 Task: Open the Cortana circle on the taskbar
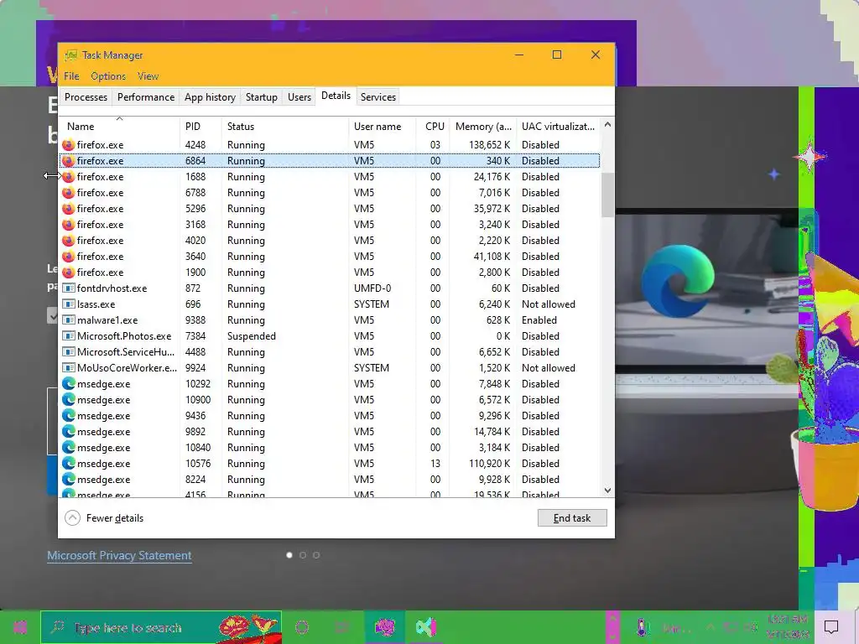click(x=302, y=627)
